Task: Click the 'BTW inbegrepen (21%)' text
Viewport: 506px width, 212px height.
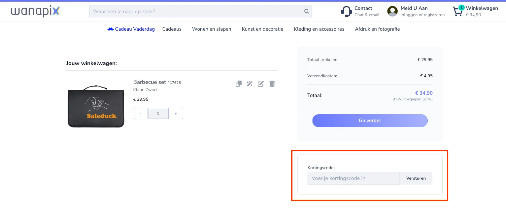Action: point(413,99)
